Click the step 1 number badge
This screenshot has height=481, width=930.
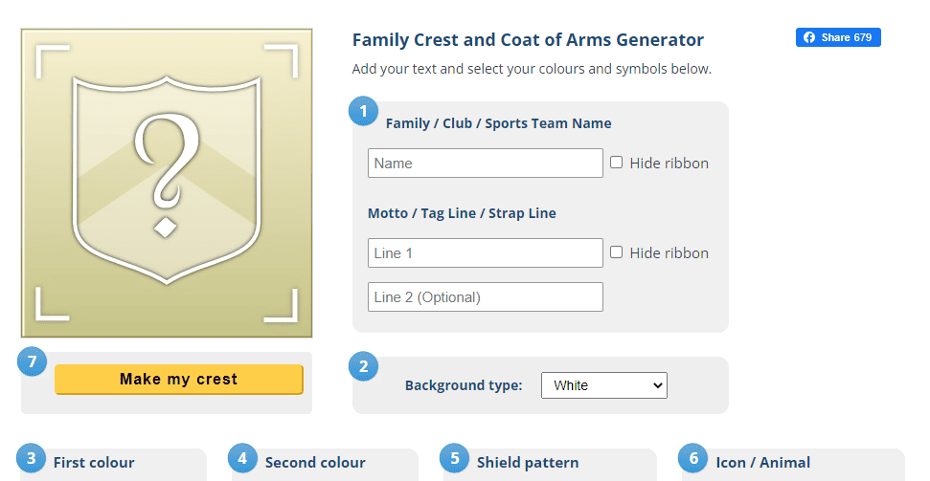[x=363, y=112]
